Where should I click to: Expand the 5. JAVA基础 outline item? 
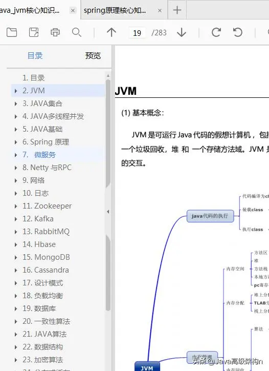coord(16,129)
